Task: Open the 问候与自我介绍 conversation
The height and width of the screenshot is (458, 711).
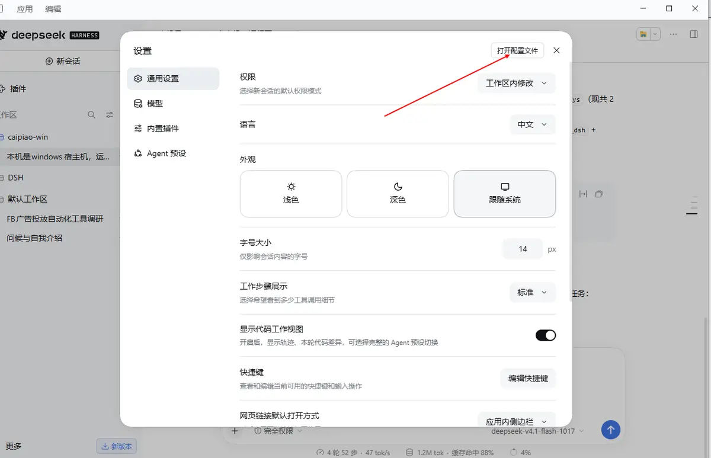Action: [x=34, y=238]
